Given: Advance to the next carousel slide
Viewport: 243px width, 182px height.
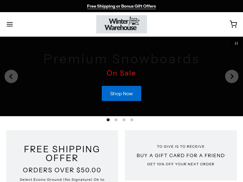Looking at the screenshot, I should click(232, 76).
